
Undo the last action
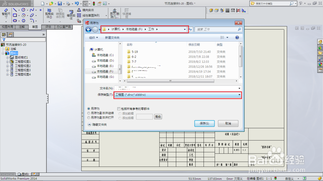tap(77, 4)
